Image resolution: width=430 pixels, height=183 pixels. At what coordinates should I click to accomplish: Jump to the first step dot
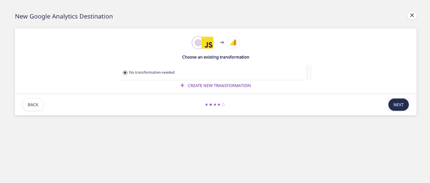[206, 105]
